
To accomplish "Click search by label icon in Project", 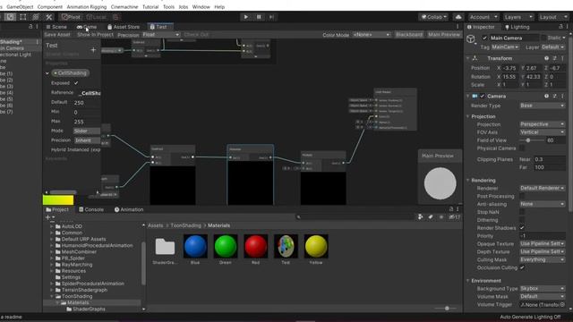I will [431, 216].
